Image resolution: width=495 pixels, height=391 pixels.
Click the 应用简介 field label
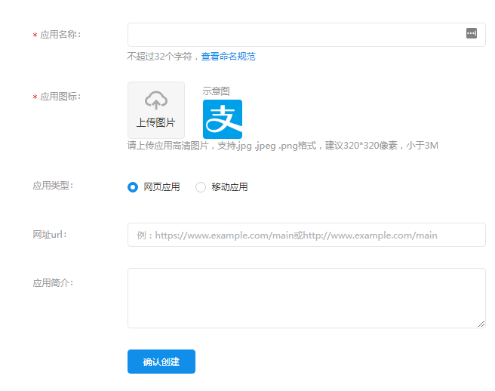click(x=53, y=283)
